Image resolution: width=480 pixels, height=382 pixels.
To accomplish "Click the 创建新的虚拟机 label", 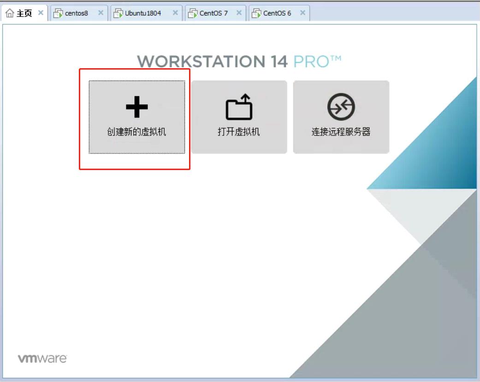I will tap(136, 132).
